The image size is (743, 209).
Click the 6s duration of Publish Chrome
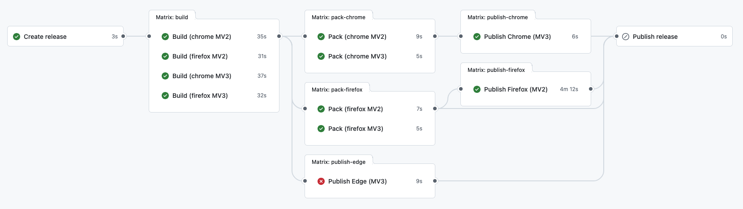[x=575, y=37]
